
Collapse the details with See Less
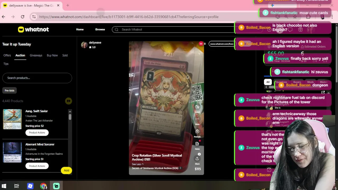[x=138, y=164]
